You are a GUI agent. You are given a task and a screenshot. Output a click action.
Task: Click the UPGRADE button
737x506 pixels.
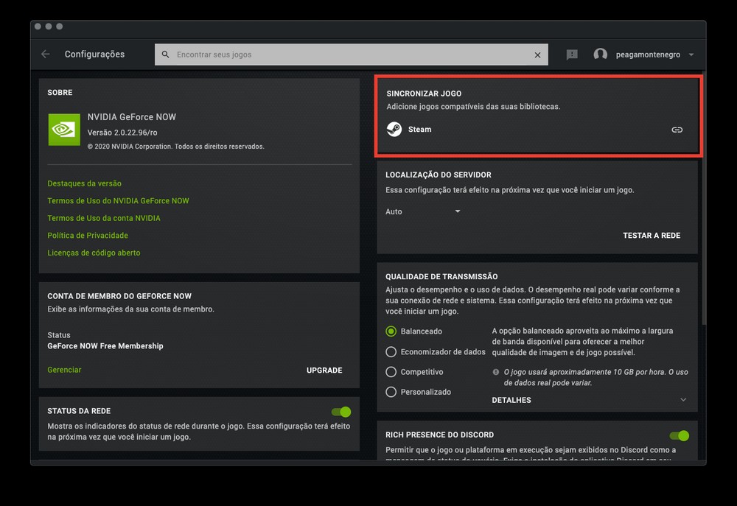coord(324,370)
